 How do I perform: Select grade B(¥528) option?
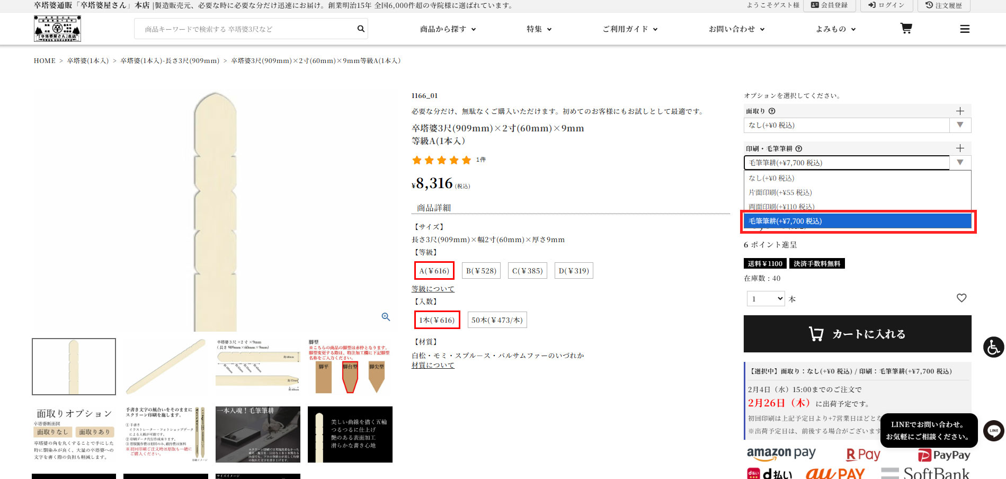point(481,271)
